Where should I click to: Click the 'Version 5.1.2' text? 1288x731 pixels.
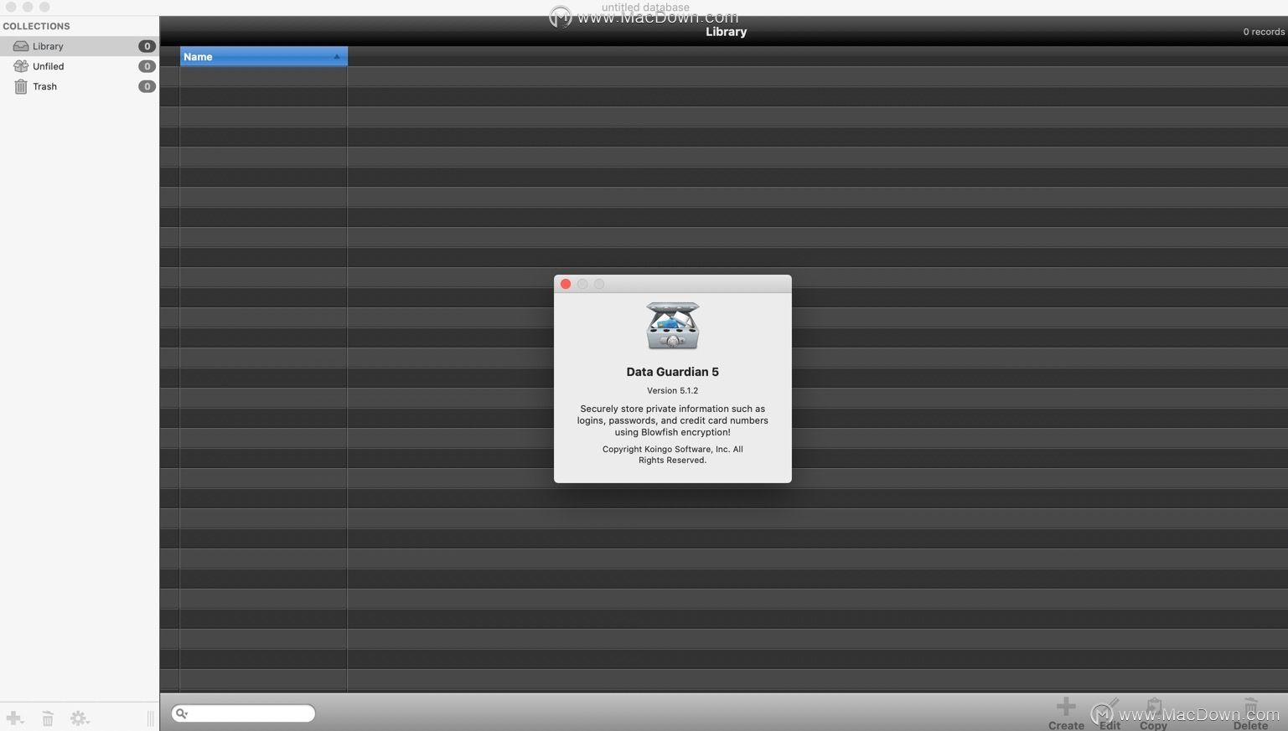pyautogui.click(x=672, y=390)
